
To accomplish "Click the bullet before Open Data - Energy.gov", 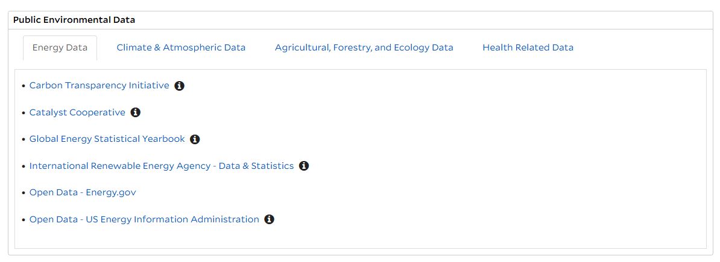I will tap(24, 193).
